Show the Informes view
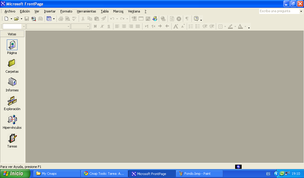This screenshot has height=178, width=304. tap(12, 85)
